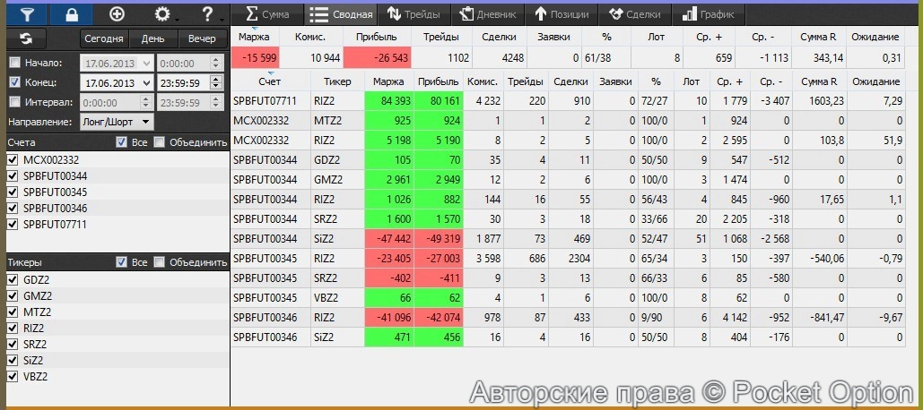Uncheck the SPBFUT00345 account checkbox
The image size is (923, 410).
coord(13,192)
